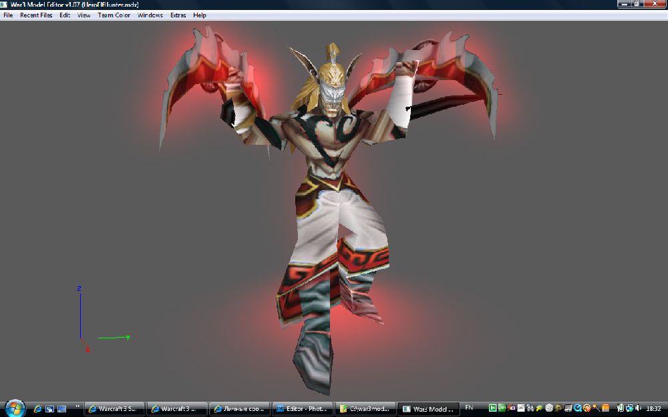Open the Help menu
Screen dimensions: 668x417
click(199, 15)
